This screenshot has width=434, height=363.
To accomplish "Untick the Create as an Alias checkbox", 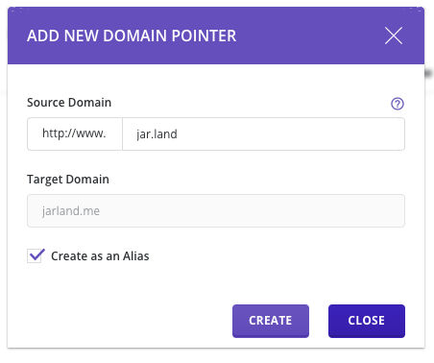I will click(35, 256).
